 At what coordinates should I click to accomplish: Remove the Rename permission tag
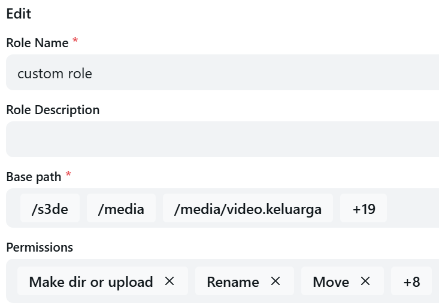[275, 281]
